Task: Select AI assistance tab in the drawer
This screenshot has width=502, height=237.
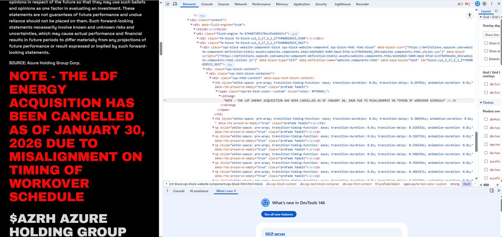Action: point(199,191)
